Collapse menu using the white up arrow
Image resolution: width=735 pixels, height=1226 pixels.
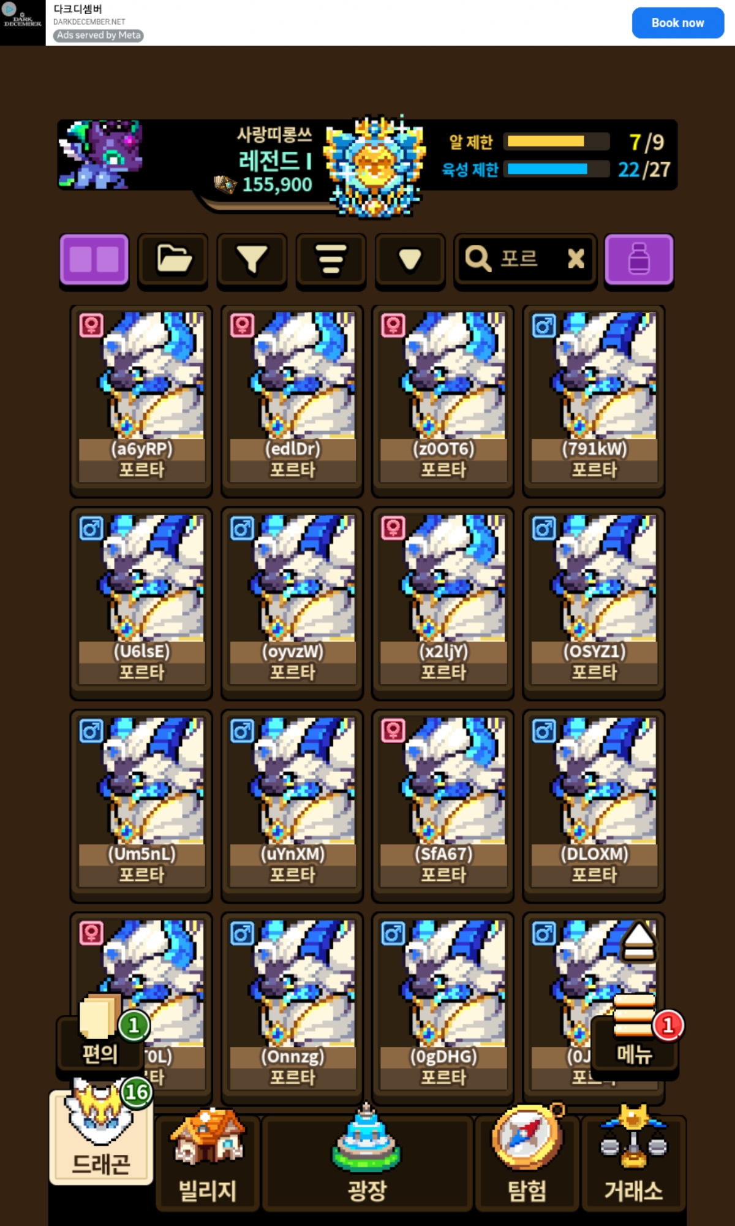click(x=639, y=941)
